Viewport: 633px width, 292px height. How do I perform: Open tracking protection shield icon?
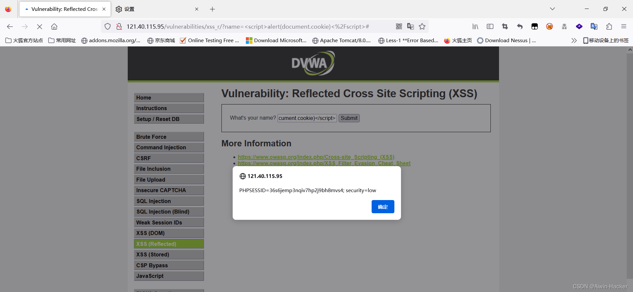coord(108,27)
